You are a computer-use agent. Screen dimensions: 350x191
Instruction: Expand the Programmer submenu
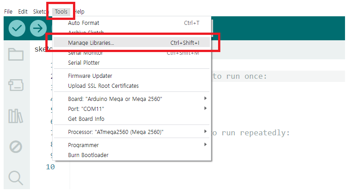131,145
